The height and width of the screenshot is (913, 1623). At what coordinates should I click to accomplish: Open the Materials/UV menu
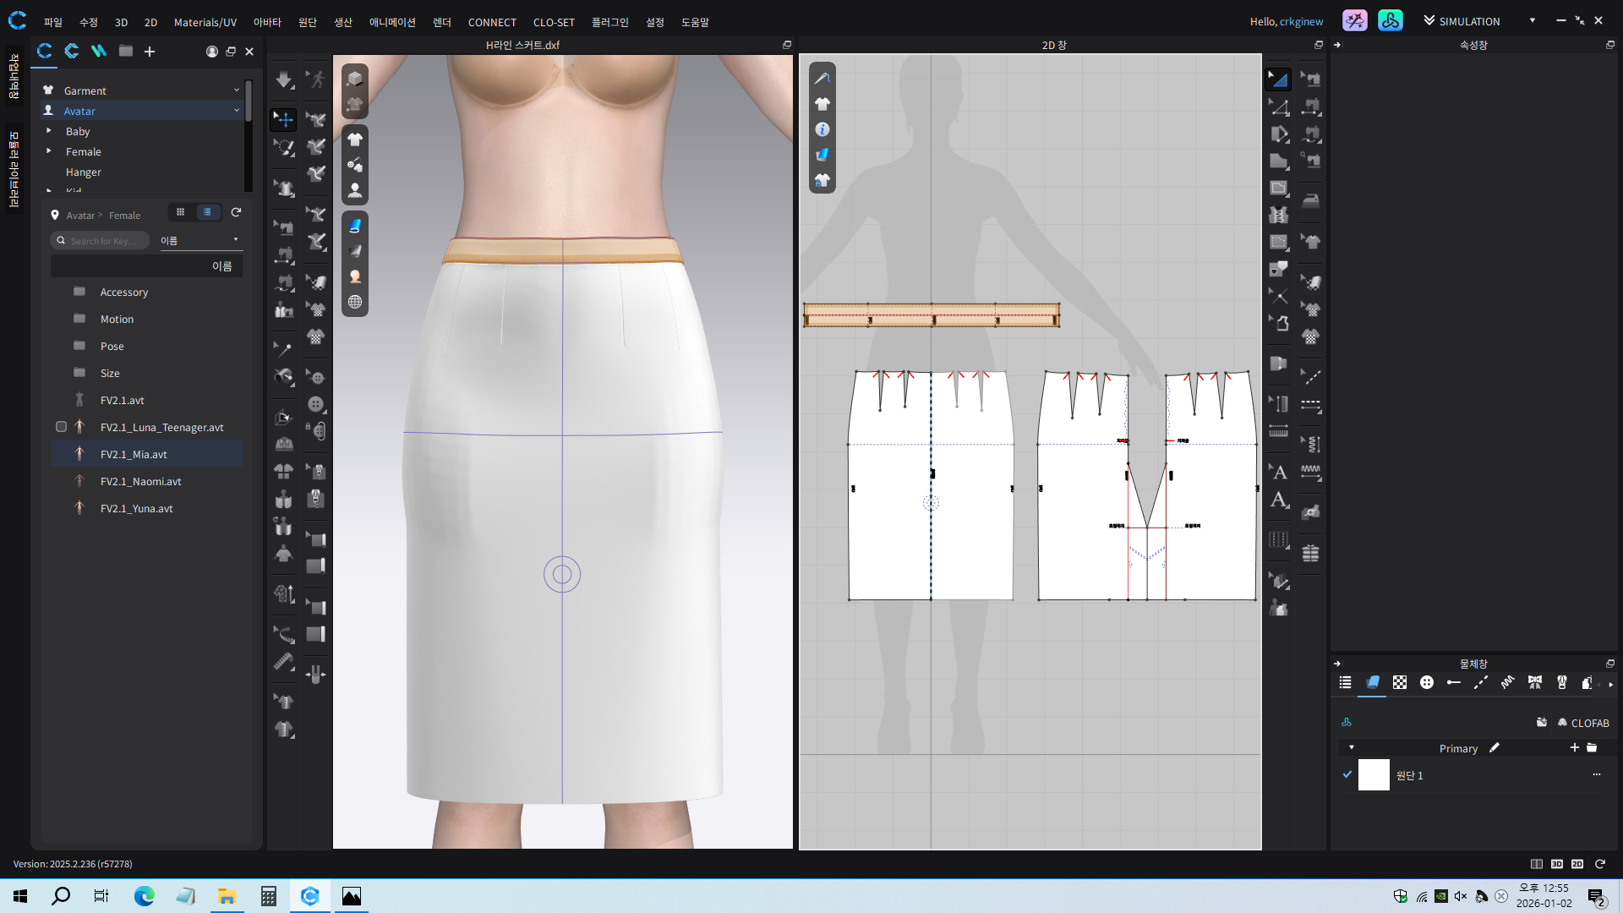tap(205, 22)
